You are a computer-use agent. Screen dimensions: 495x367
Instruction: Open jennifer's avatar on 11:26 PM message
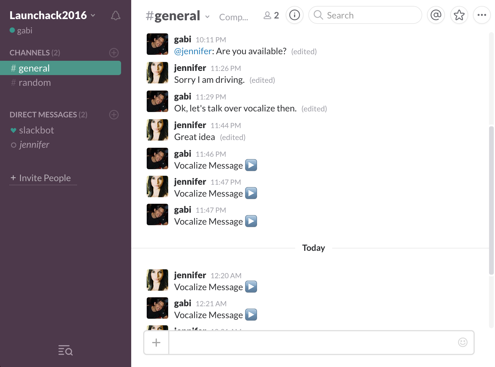157,73
